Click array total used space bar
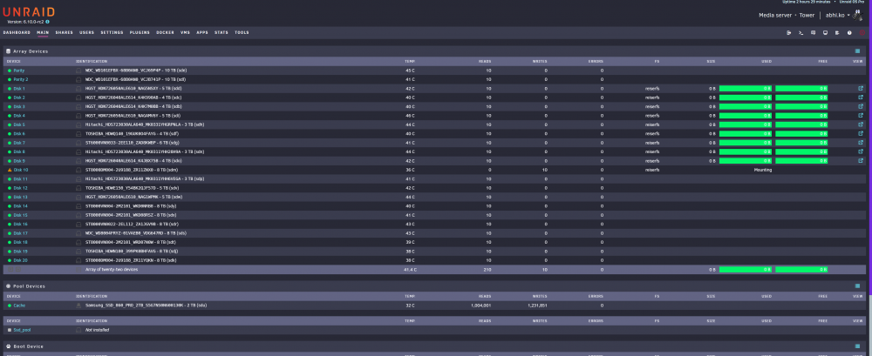 coord(746,269)
